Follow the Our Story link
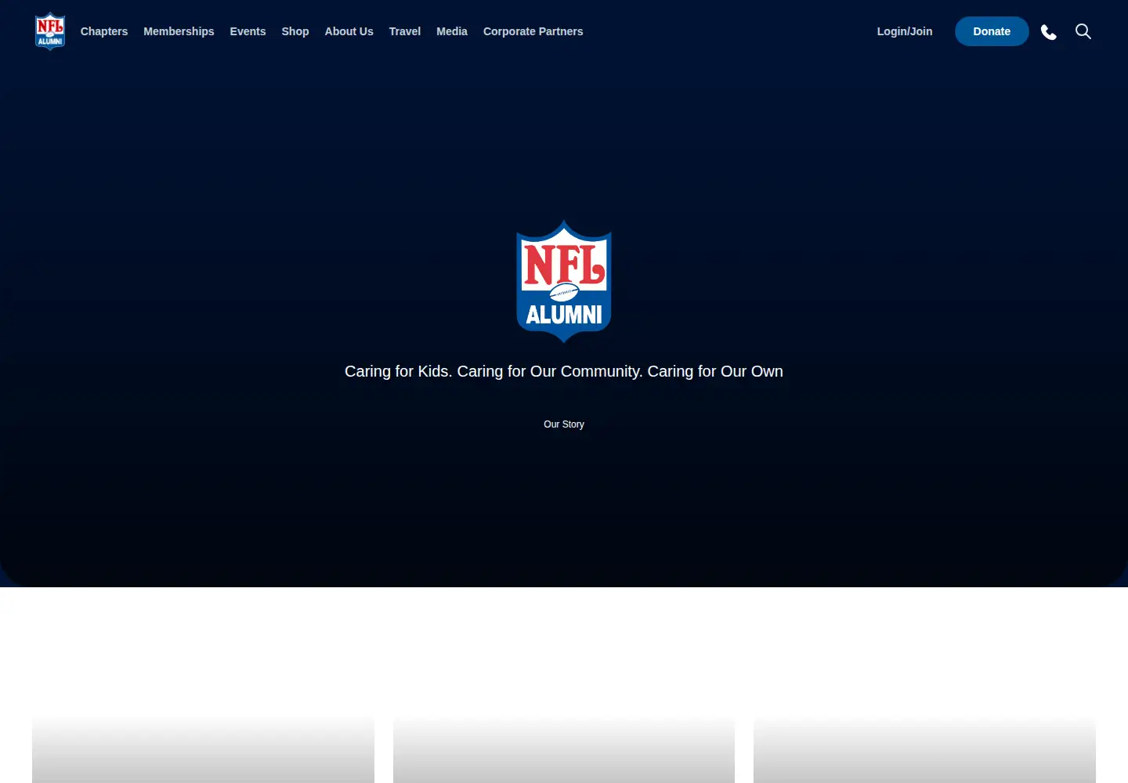This screenshot has width=1128, height=783. (564, 424)
